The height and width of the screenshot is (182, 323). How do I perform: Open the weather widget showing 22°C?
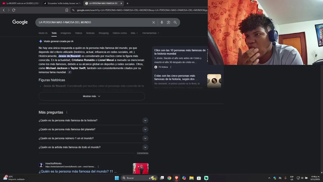coord(14,178)
